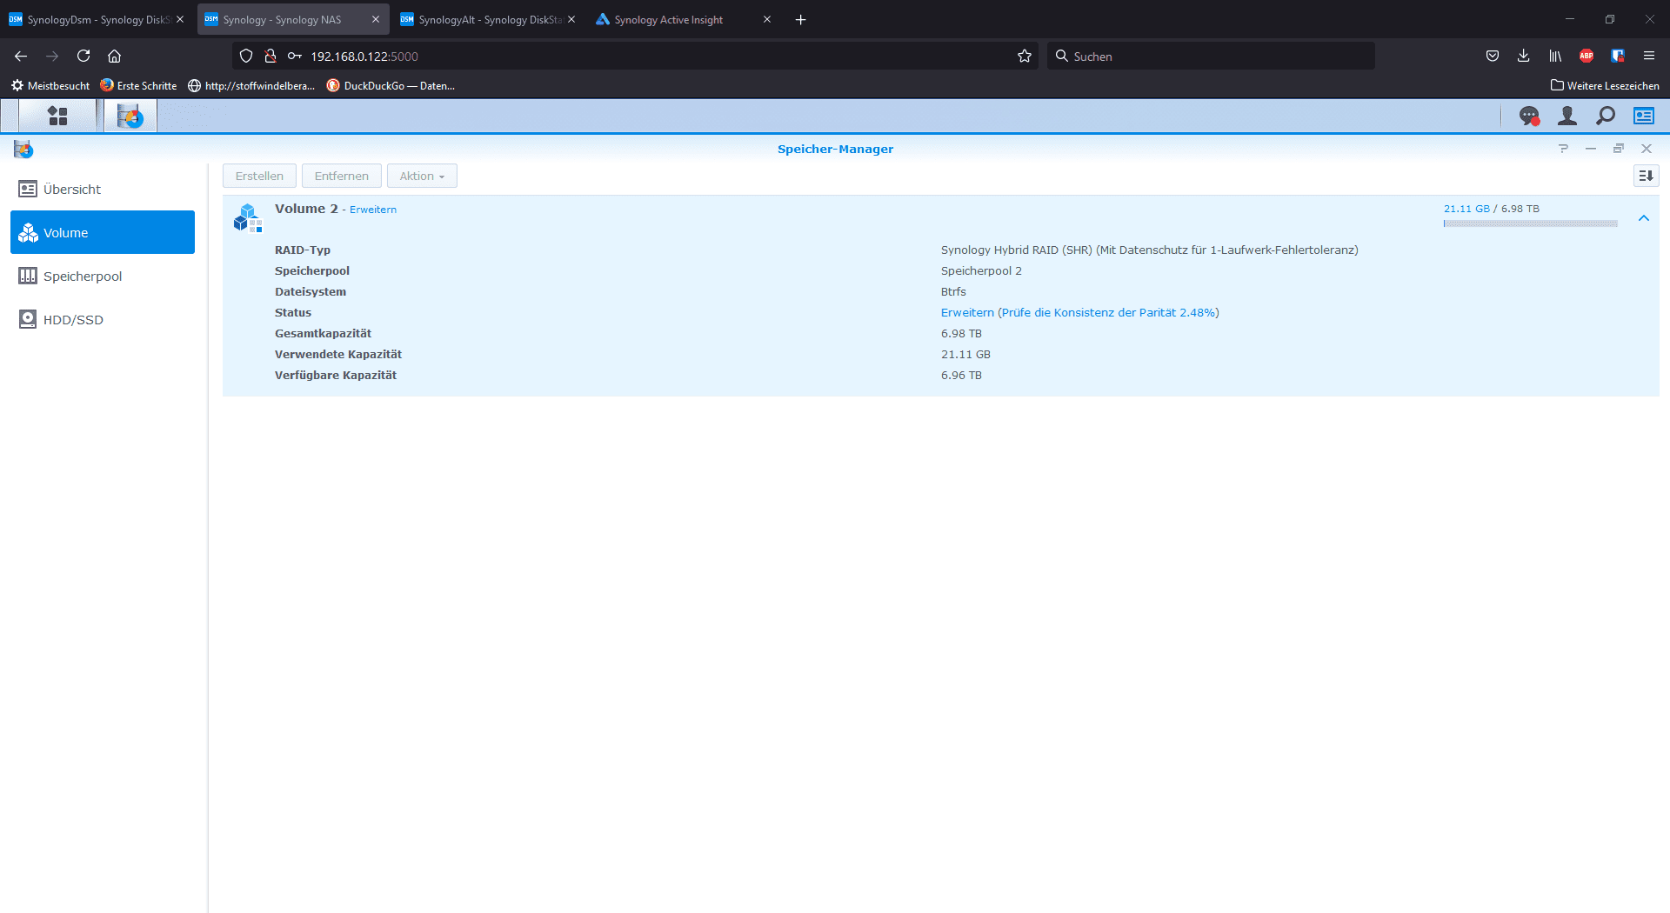
Task: Click the sort order view icon
Action: click(1646, 176)
